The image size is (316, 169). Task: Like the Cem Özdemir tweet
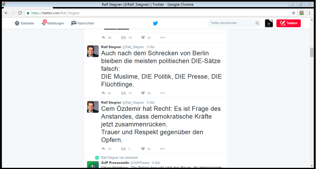(143, 149)
